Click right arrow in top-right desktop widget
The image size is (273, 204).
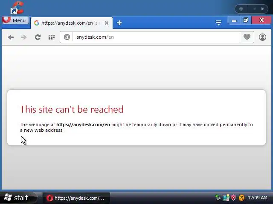coord(263,9)
